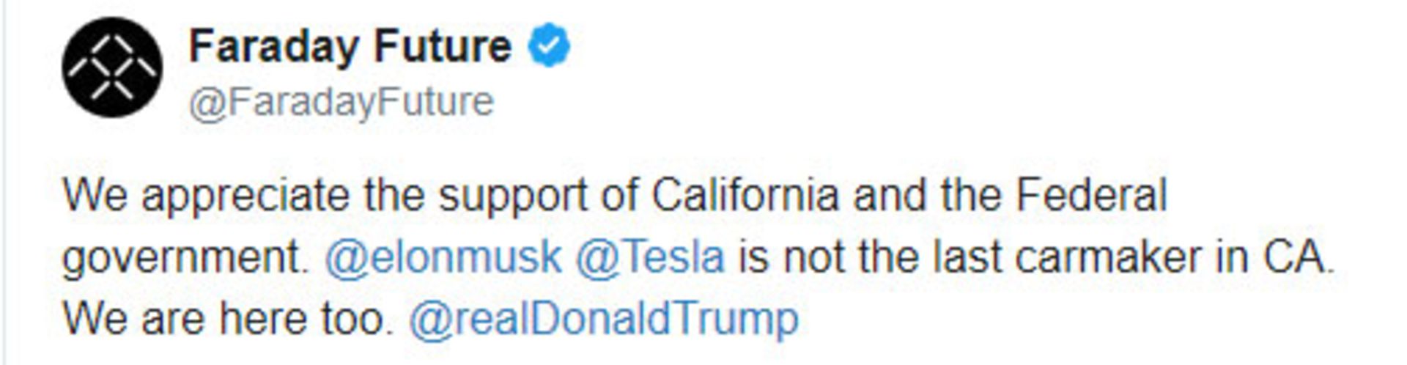Click the phrase "is not the"
The width and height of the screenshot is (1407, 365).
828,257
